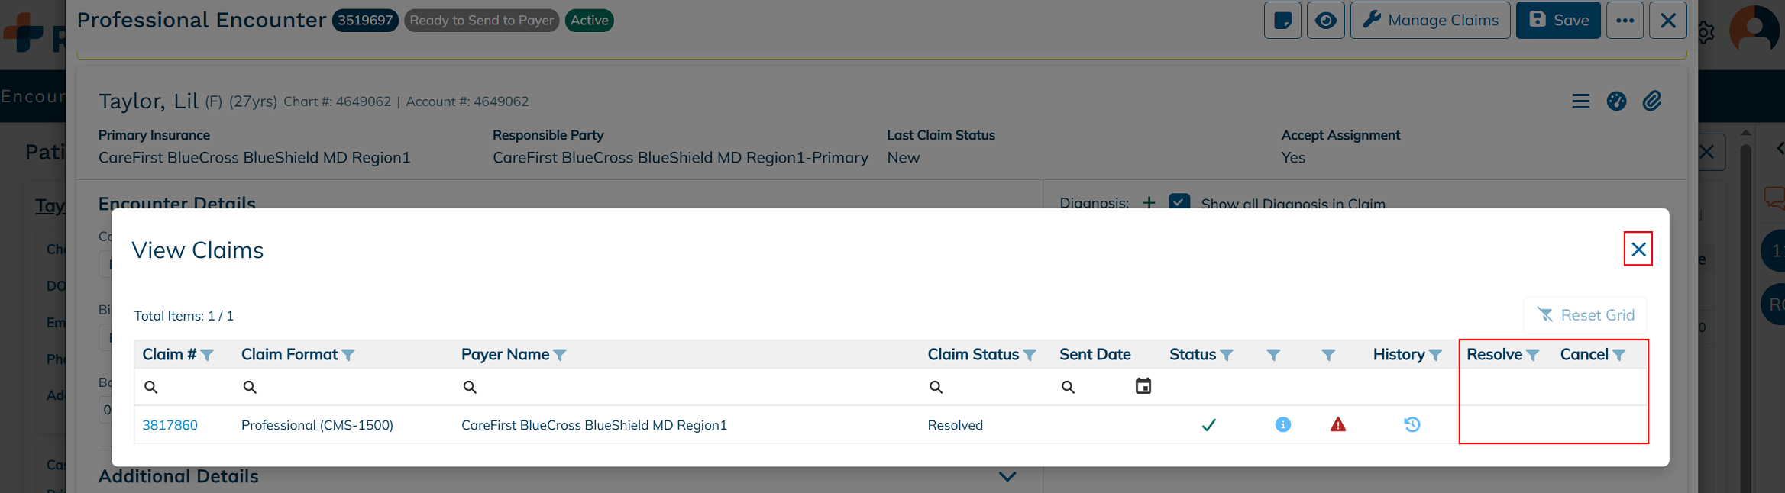Viewport: 1785px width, 493px height.
Task: Click the paperclip attachments icon
Action: click(1651, 101)
